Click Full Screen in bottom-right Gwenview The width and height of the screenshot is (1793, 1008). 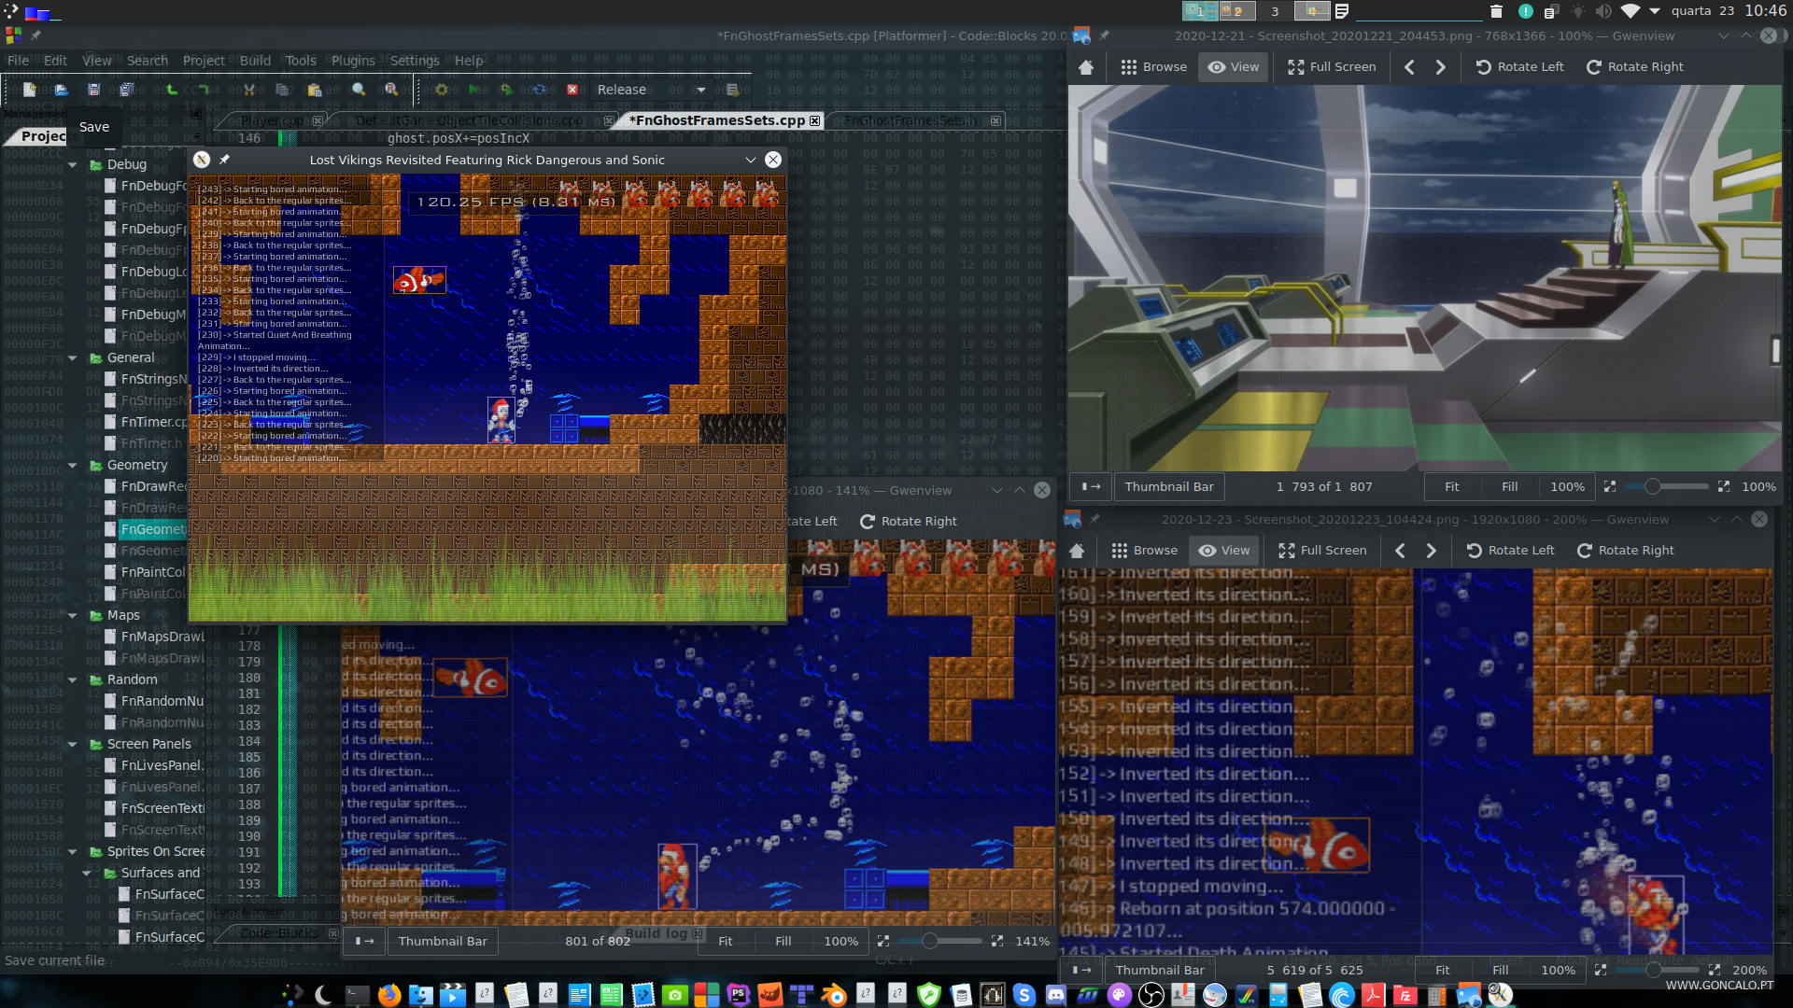1322,551
